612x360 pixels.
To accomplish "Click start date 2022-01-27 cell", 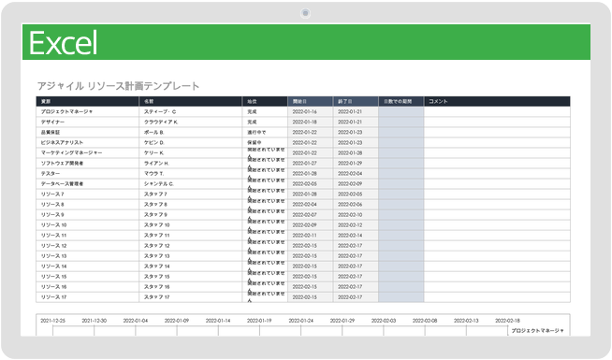I will pos(311,163).
